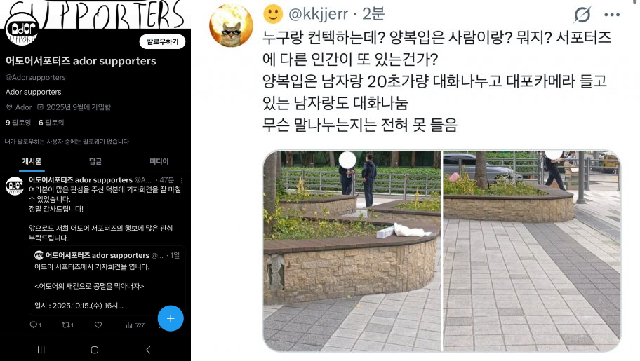This screenshot has height=361, width=640.
Task: Follow the account with 팔로우하기 button
Action: coord(162,41)
